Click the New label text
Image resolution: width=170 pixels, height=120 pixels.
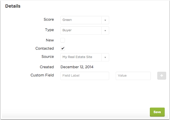50,40
